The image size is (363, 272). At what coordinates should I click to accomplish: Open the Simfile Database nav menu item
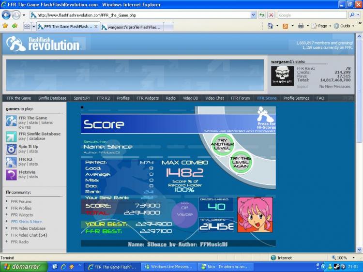pos(52,98)
